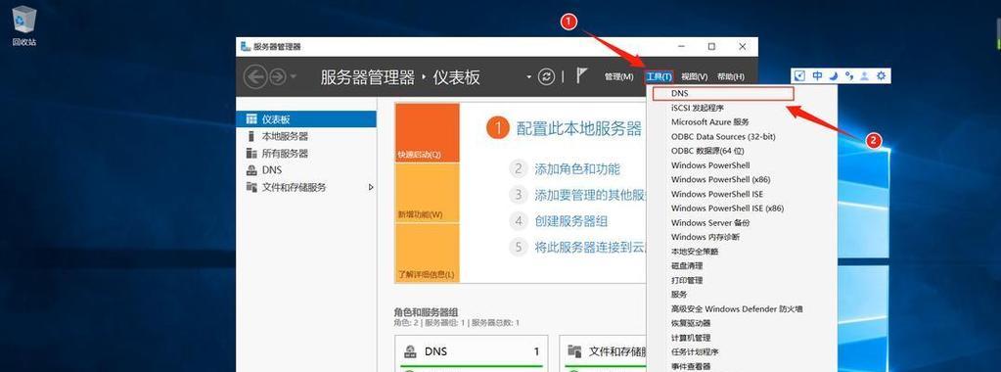The image size is (1001, 372).
Task: Toggle IME punctuation mode icon
Action: point(849,75)
